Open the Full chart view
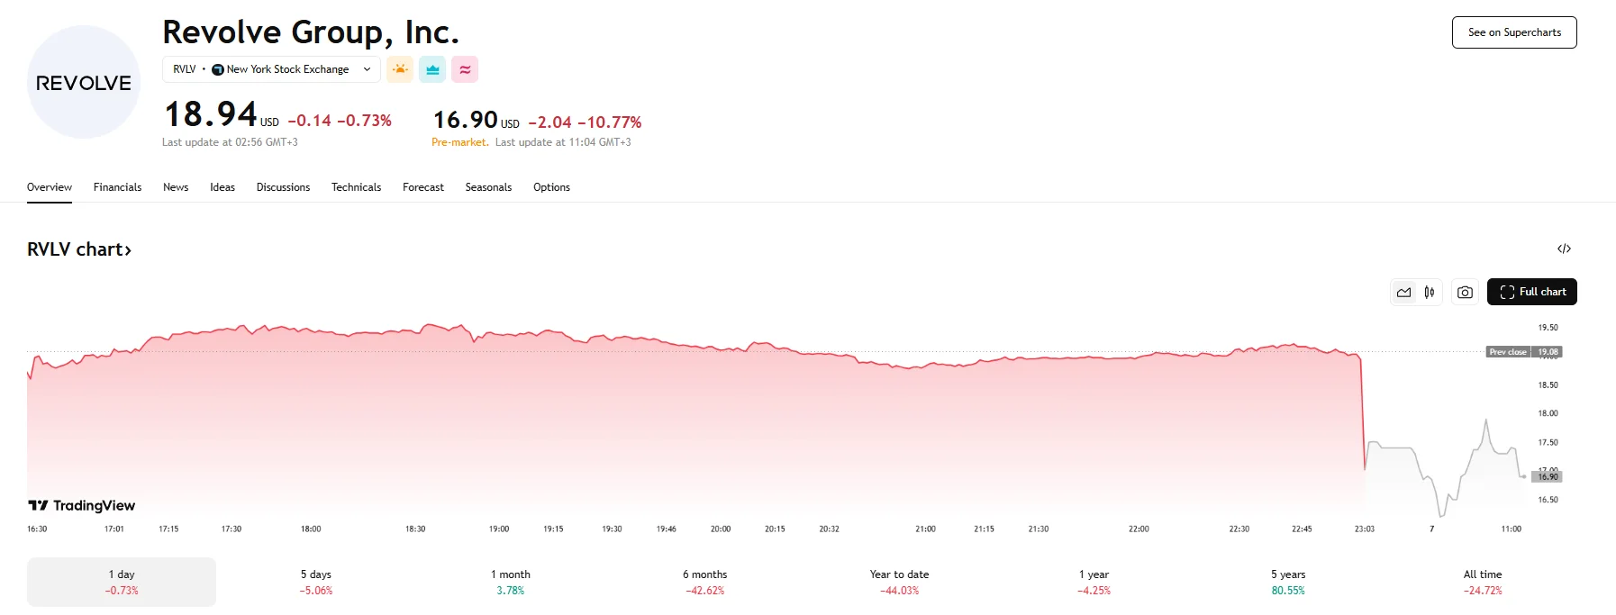Viewport: 1616px width, 615px height. click(x=1532, y=291)
